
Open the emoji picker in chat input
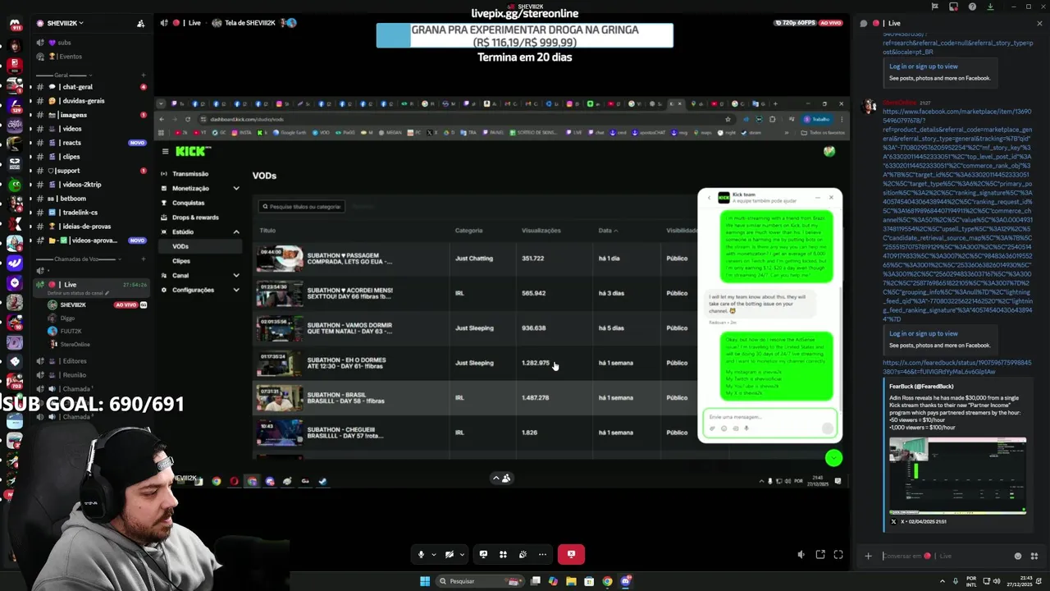coord(1018,556)
